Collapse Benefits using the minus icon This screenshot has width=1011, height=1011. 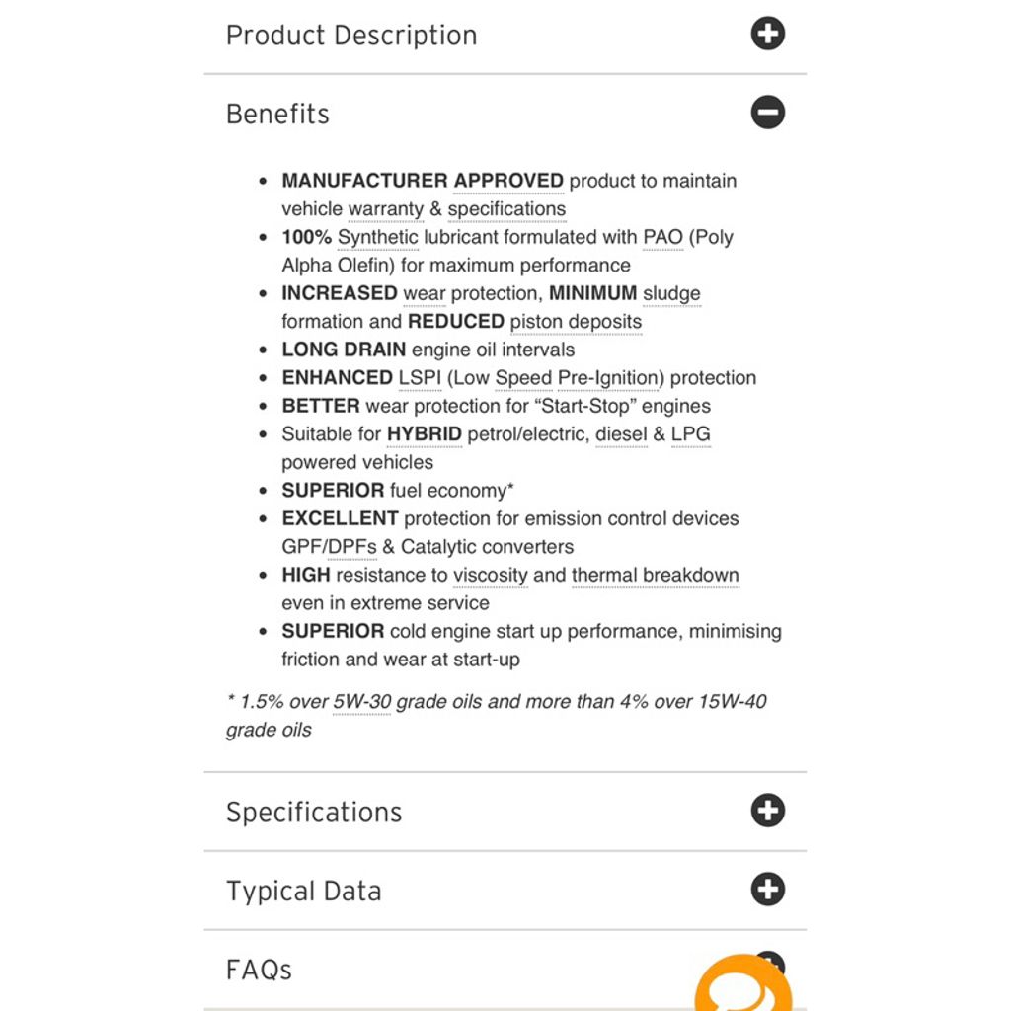pyautogui.click(x=767, y=113)
